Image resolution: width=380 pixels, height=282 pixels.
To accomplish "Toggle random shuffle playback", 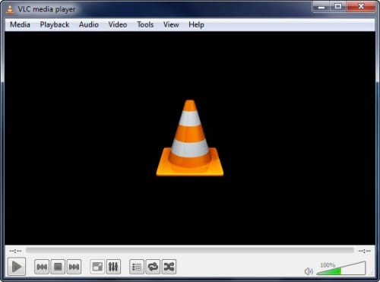I will 169,267.
